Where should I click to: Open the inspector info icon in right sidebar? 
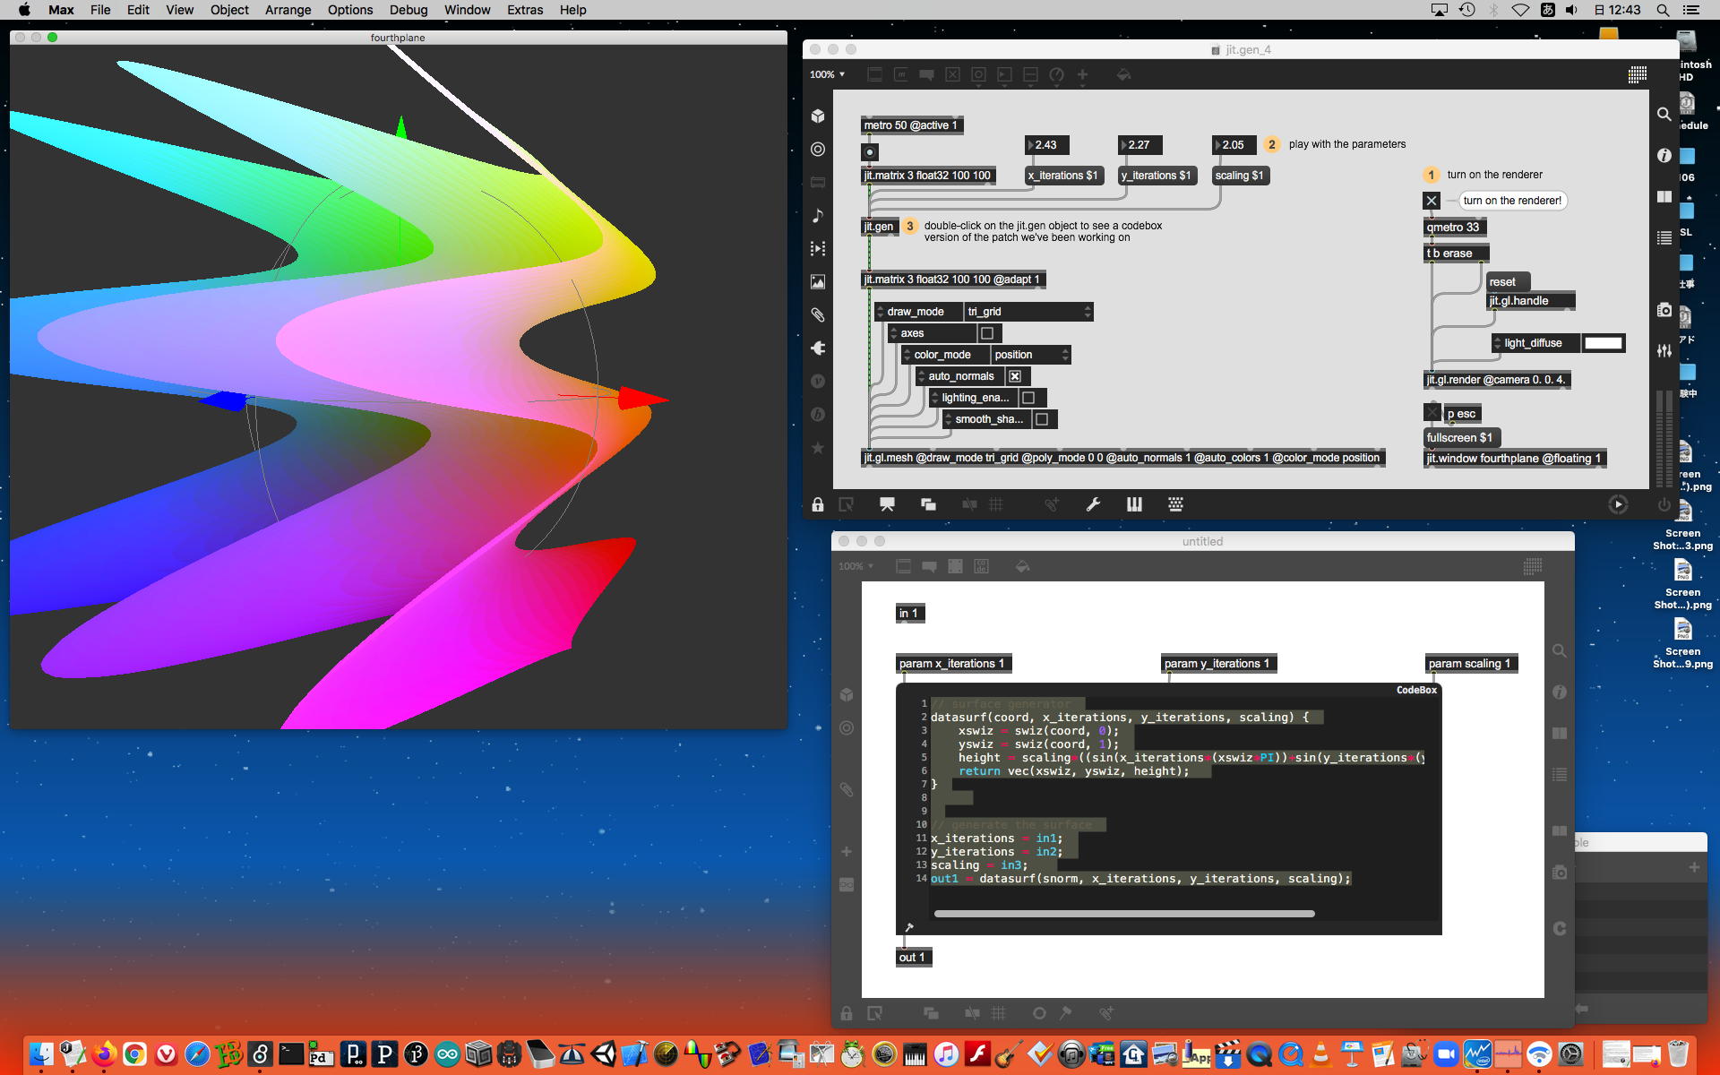tap(1664, 155)
